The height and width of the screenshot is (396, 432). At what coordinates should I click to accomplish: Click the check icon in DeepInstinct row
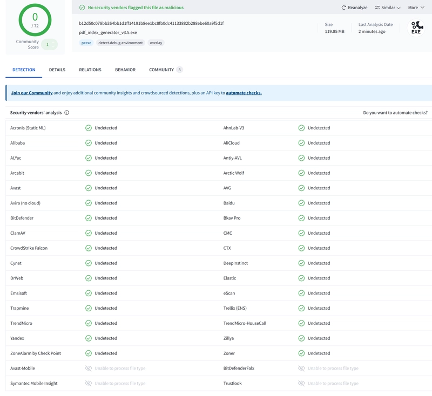click(301, 263)
